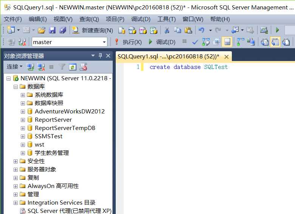295x214 pixels.
Task: Open the 编辑(E) menu
Action: (x=37, y=19)
